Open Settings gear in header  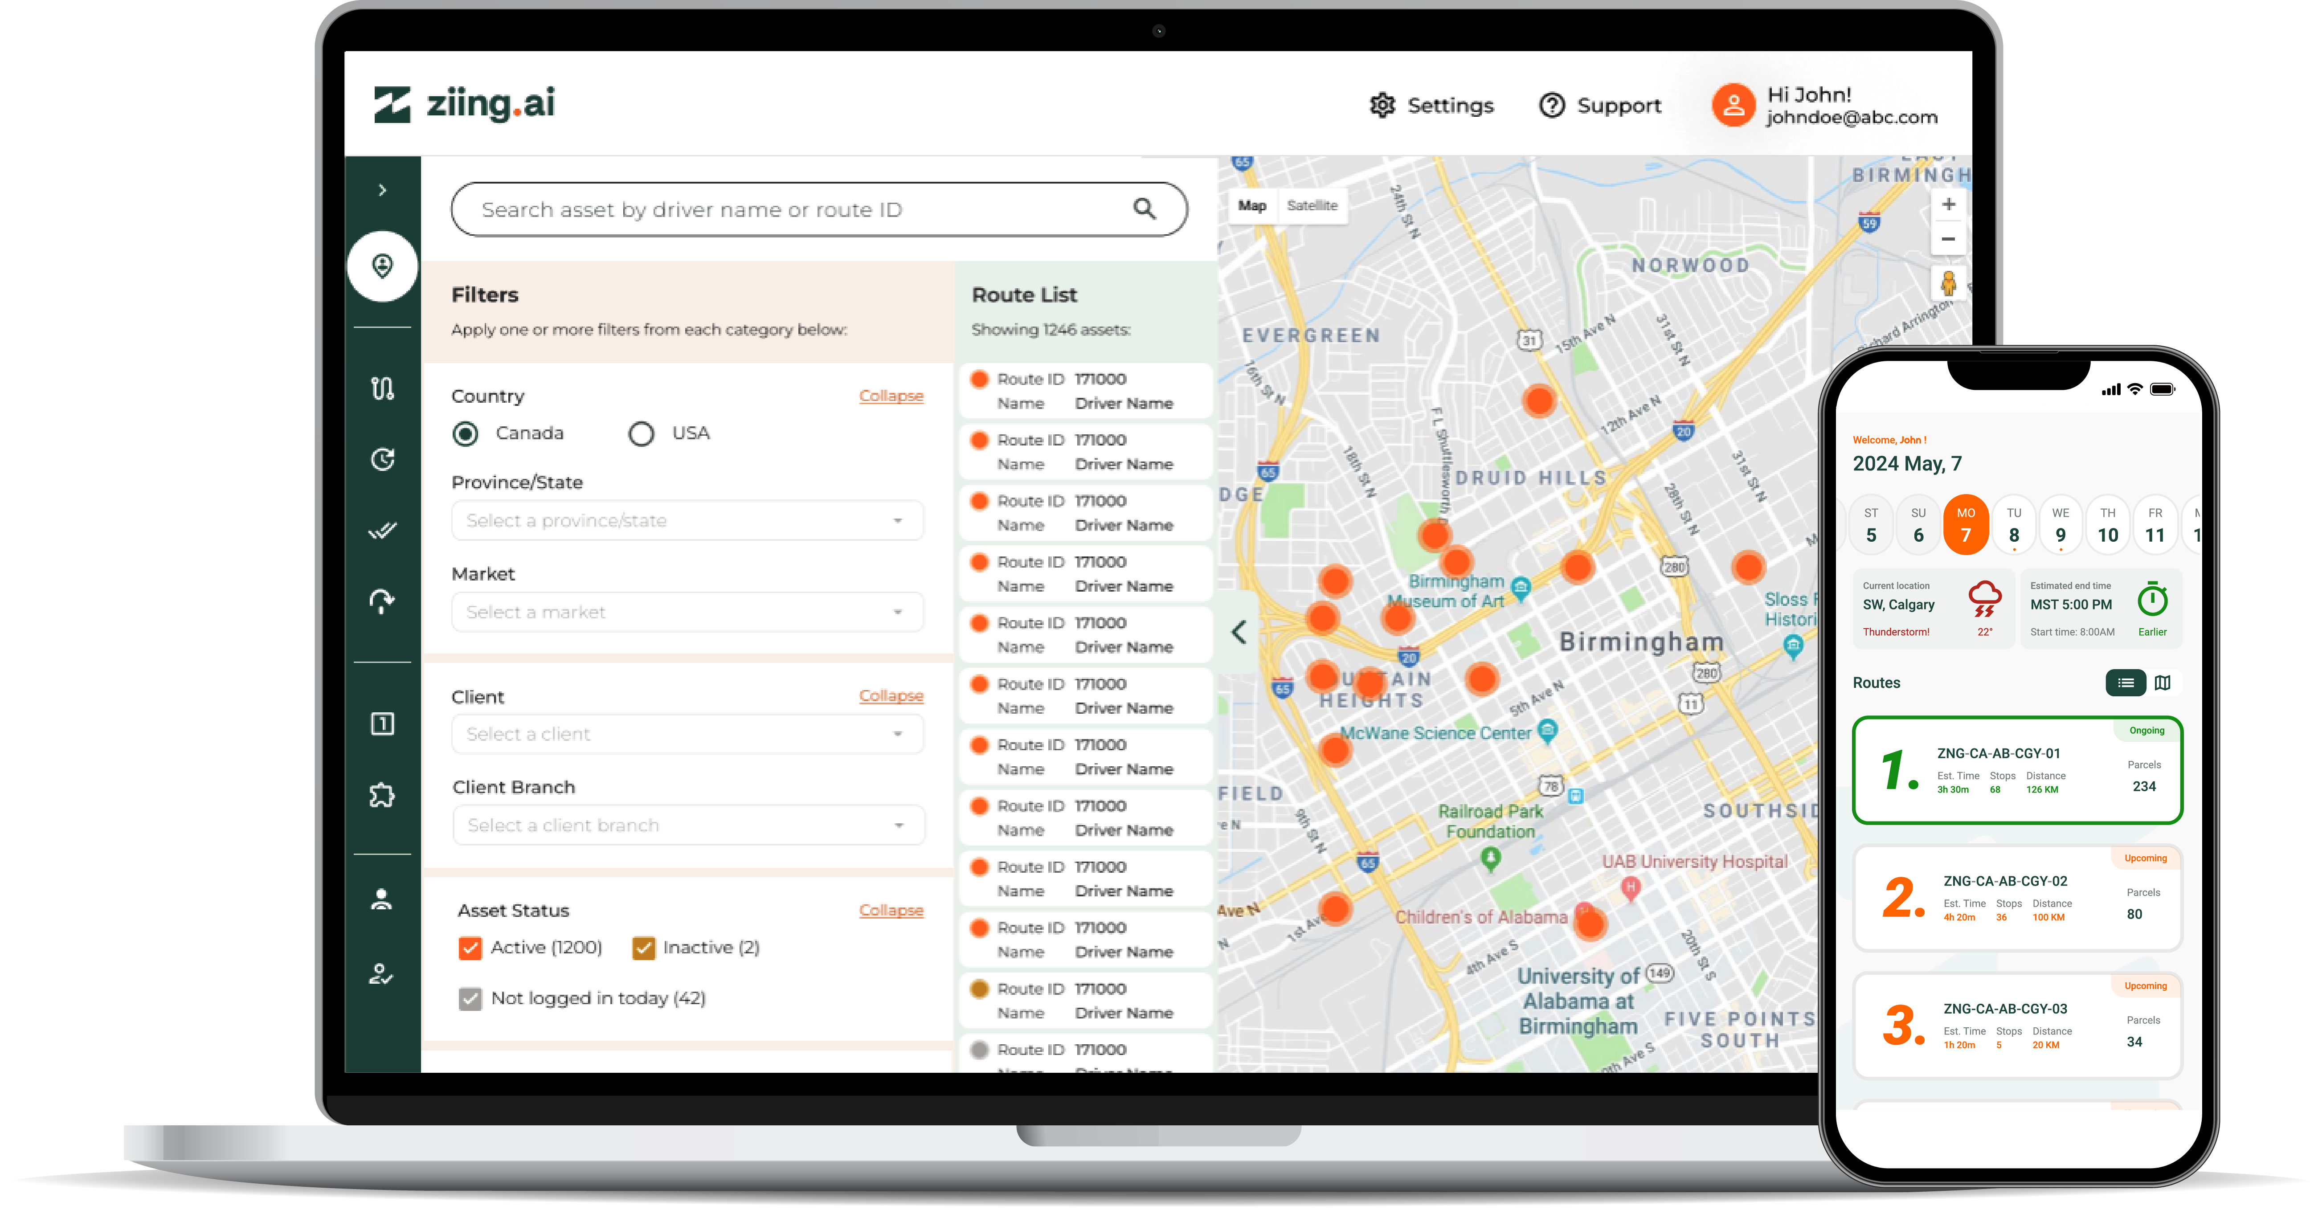(1431, 105)
